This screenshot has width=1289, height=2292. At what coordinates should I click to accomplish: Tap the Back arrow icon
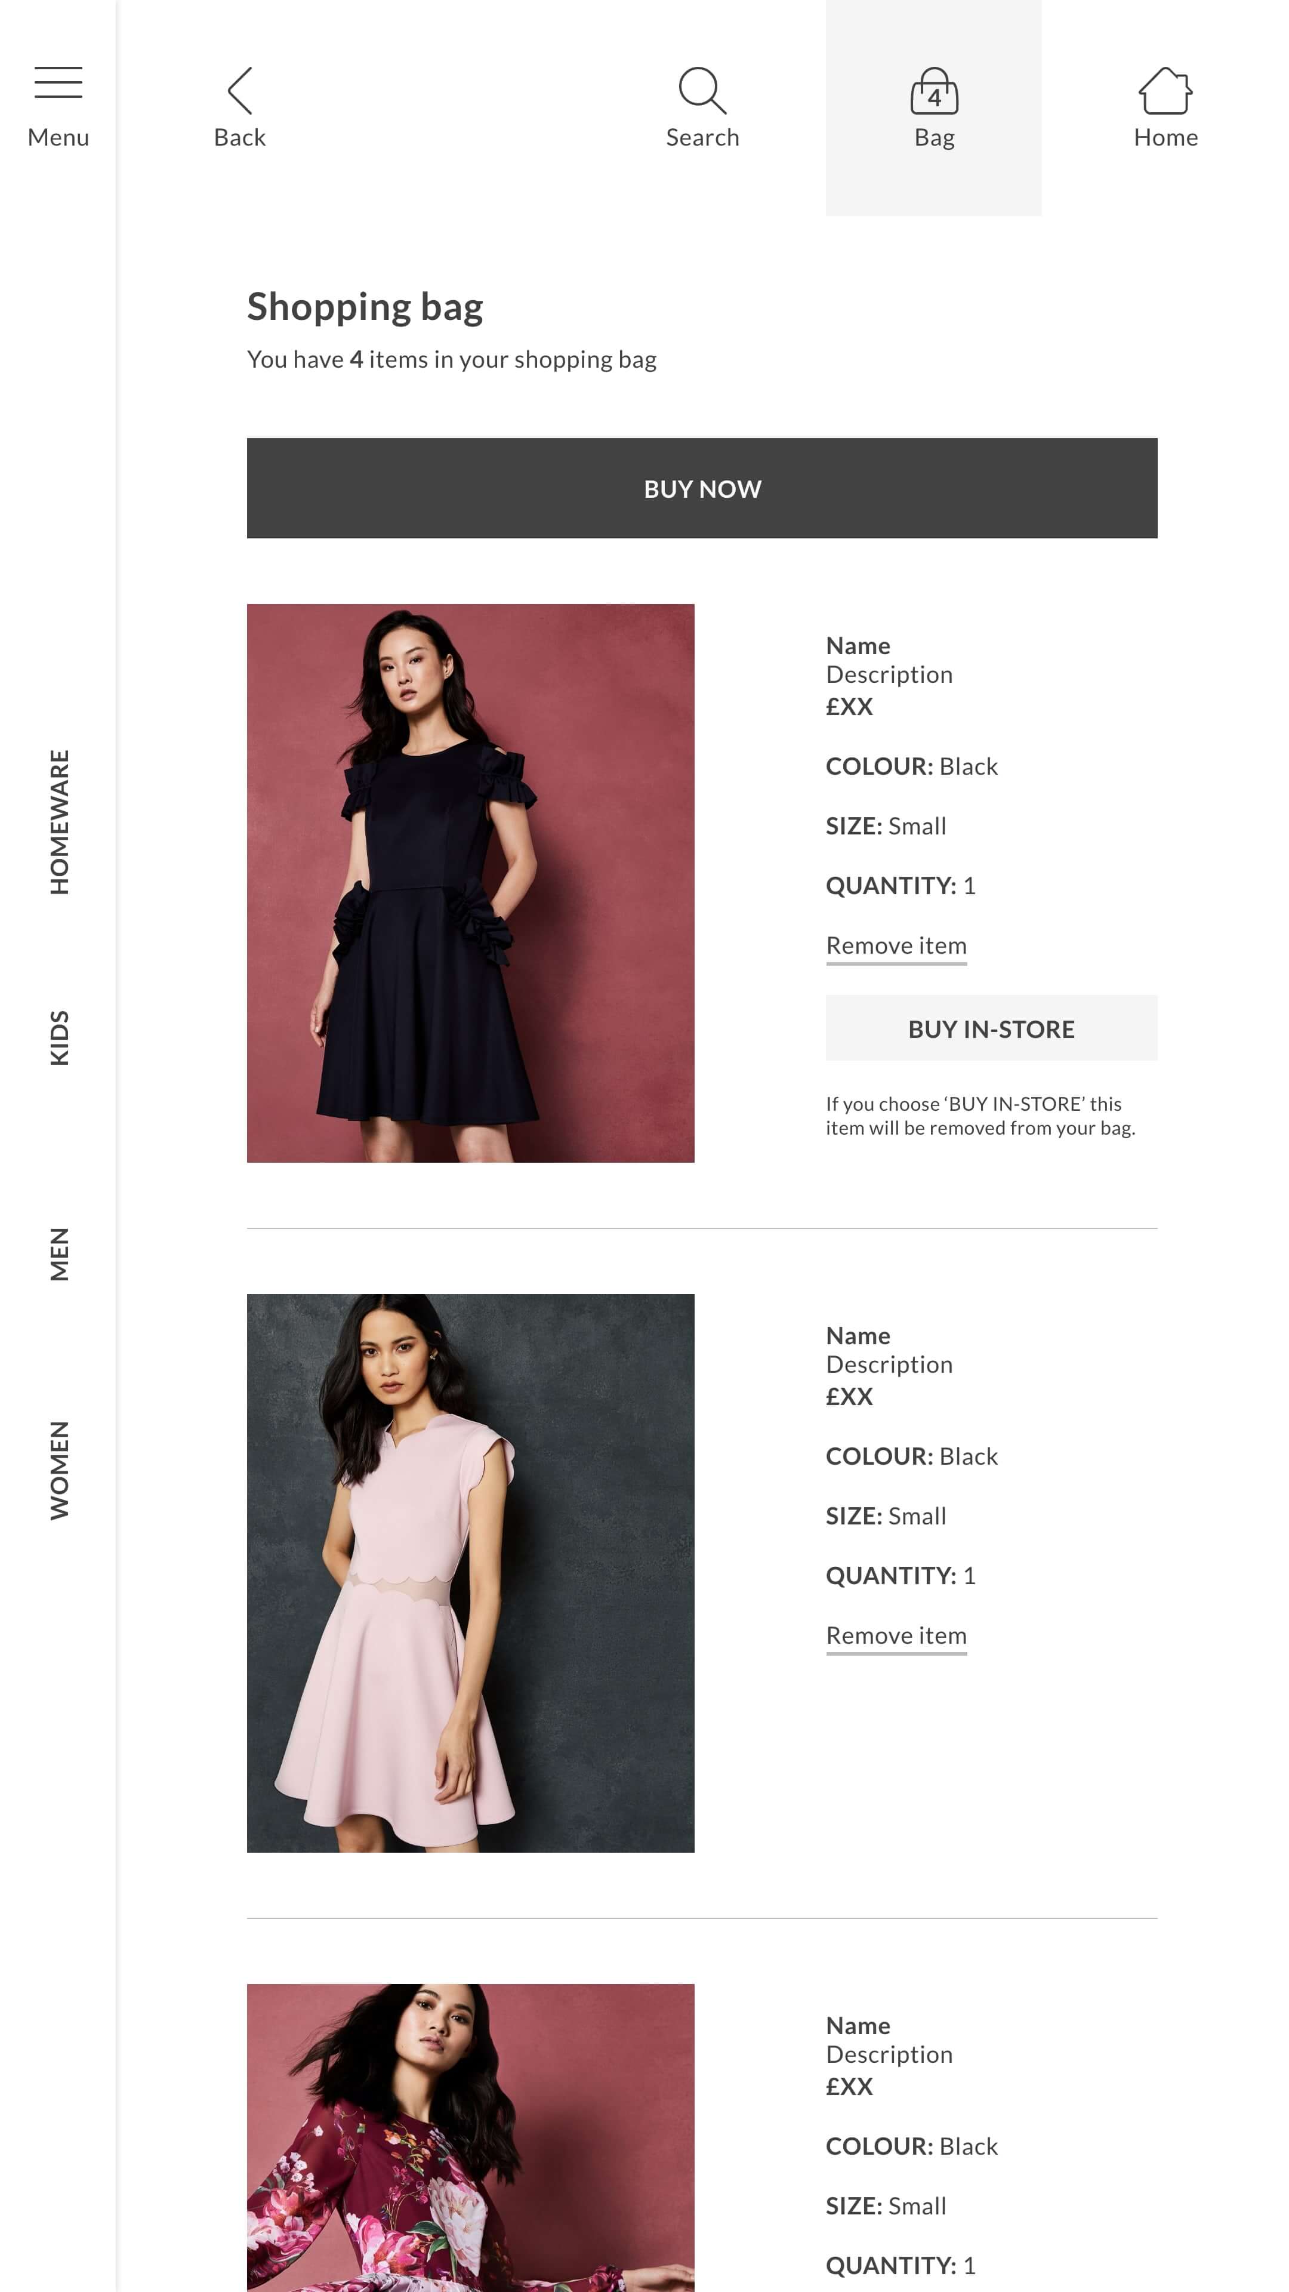(x=239, y=90)
